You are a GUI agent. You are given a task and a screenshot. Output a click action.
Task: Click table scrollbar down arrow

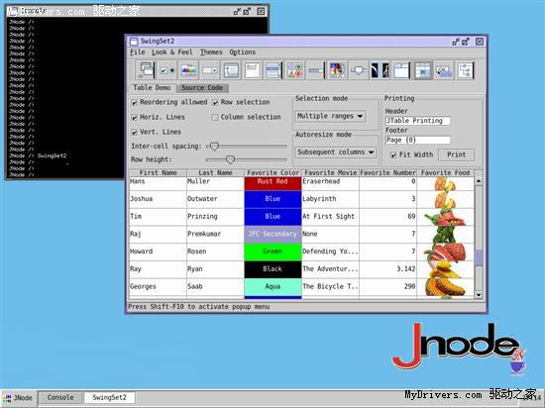click(479, 295)
